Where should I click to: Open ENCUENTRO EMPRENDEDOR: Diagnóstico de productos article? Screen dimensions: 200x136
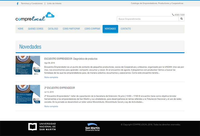click(x=71, y=59)
